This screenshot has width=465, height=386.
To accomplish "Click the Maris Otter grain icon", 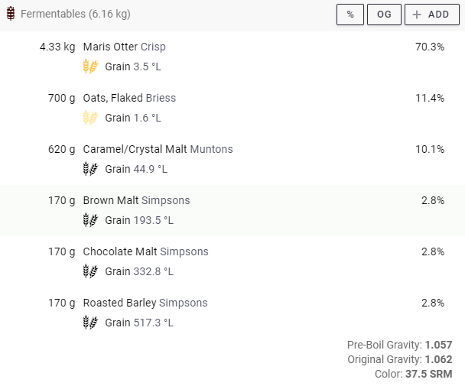I will [x=90, y=66].
